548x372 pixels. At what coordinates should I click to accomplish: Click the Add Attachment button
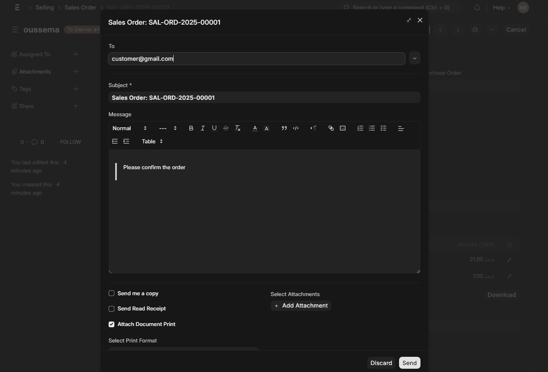(x=301, y=306)
